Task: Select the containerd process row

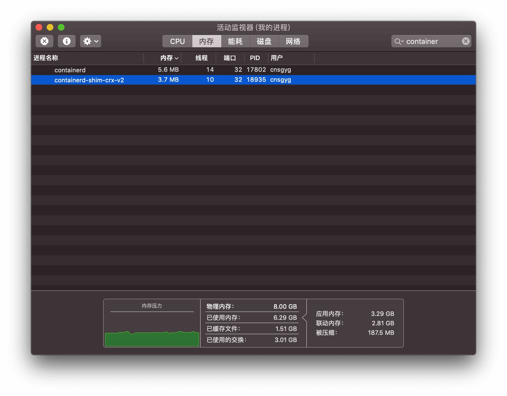Action: pos(254,70)
